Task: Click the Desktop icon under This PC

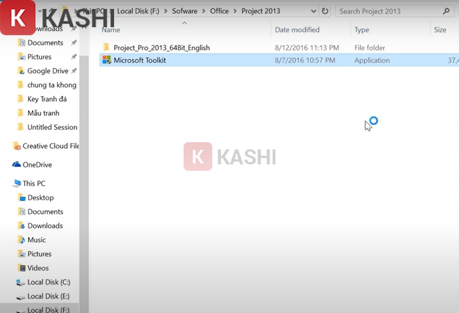Action: [21, 198]
